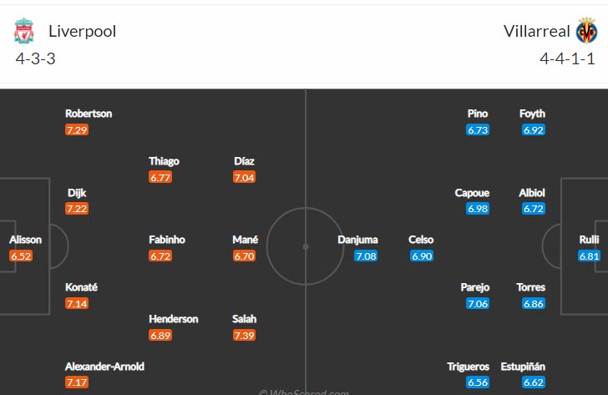Click Capoue's 6.98 rating badge
This screenshot has height=395, width=608.
(477, 209)
